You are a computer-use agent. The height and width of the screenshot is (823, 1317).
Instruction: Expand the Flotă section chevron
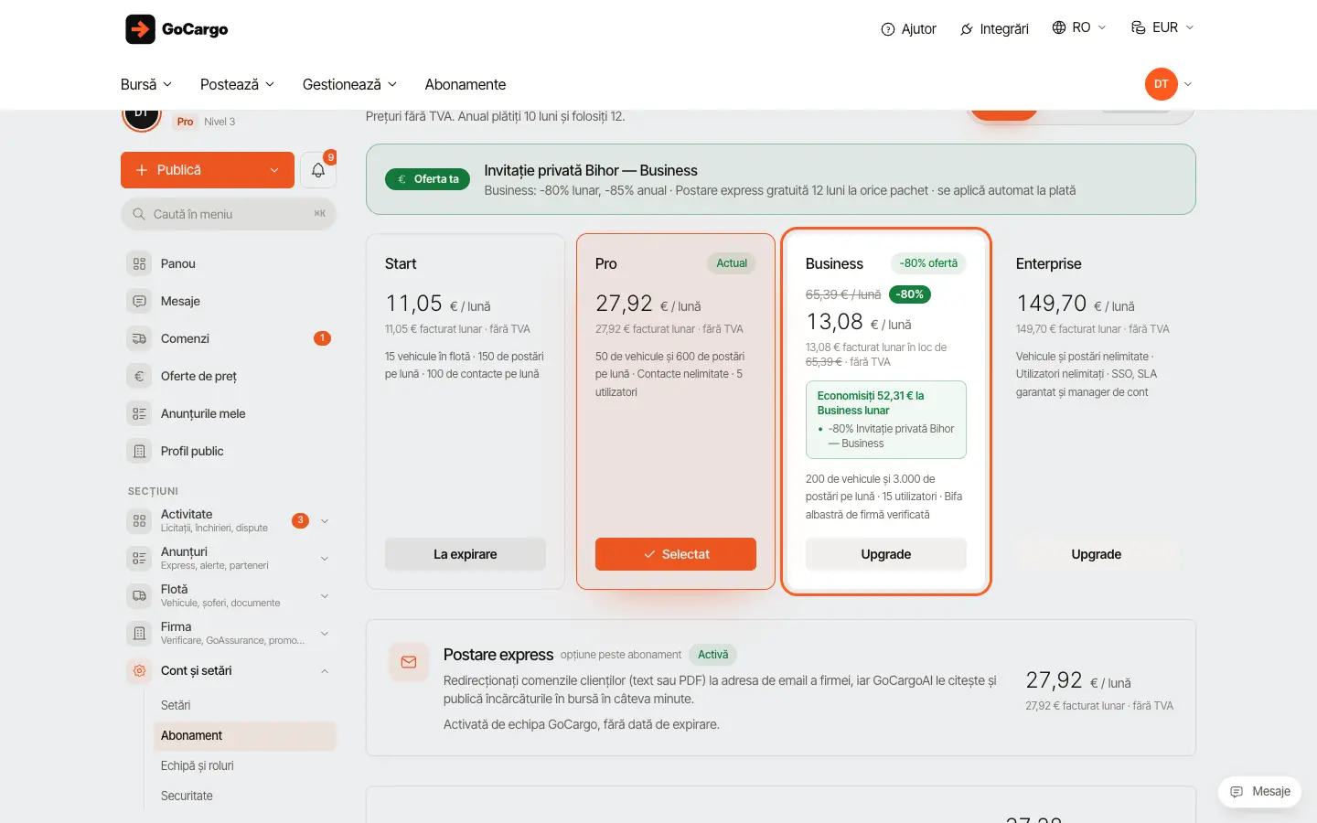point(325,596)
